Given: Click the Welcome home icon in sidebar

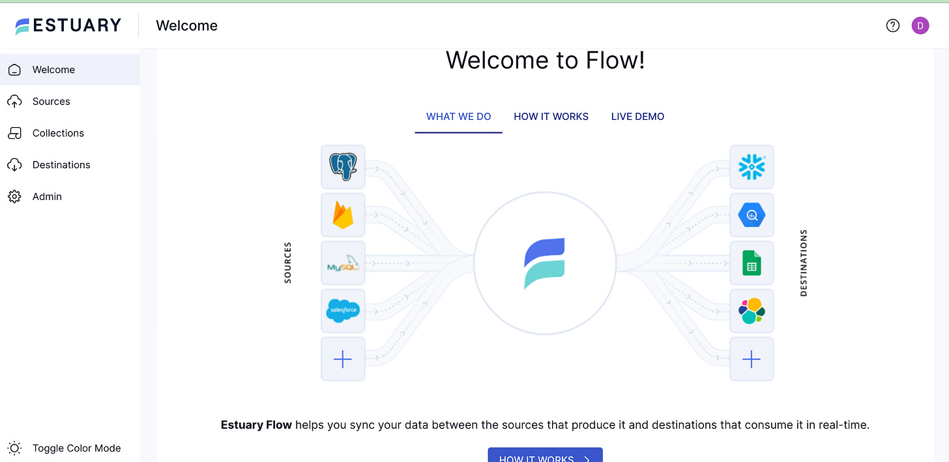Looking at the screenshot, I should pos(14,70).
